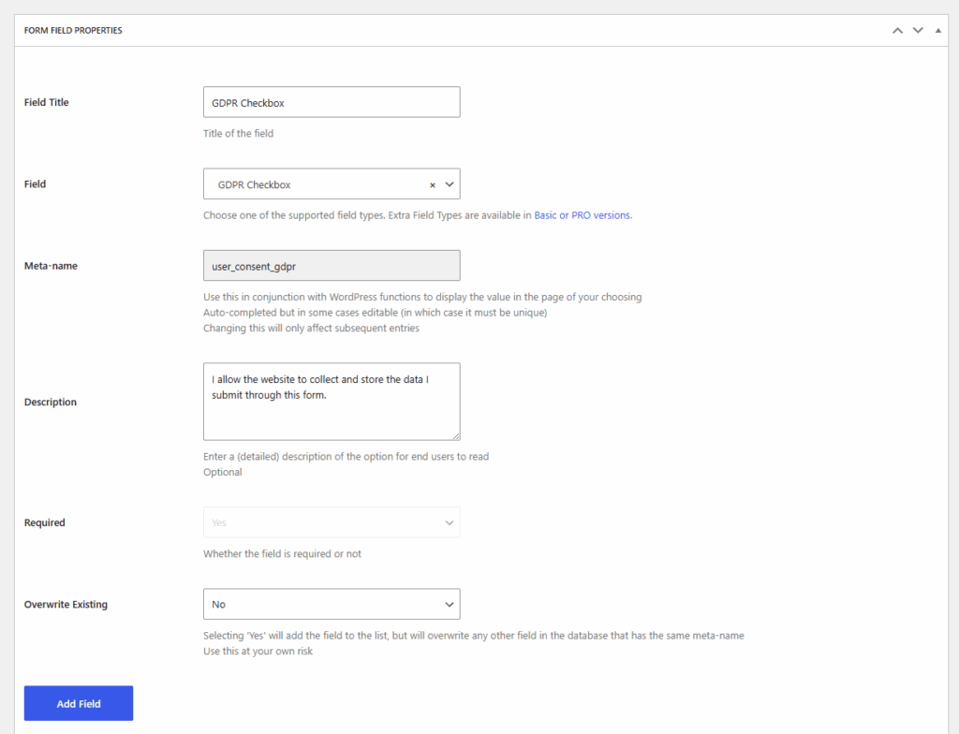Place cursor in the Description textarea

coord(332,401)
